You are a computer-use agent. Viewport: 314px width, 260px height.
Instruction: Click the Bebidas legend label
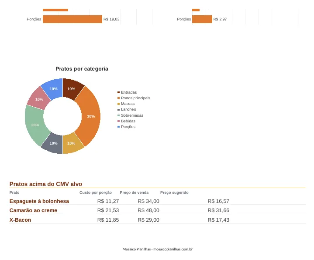click(128, 121)
